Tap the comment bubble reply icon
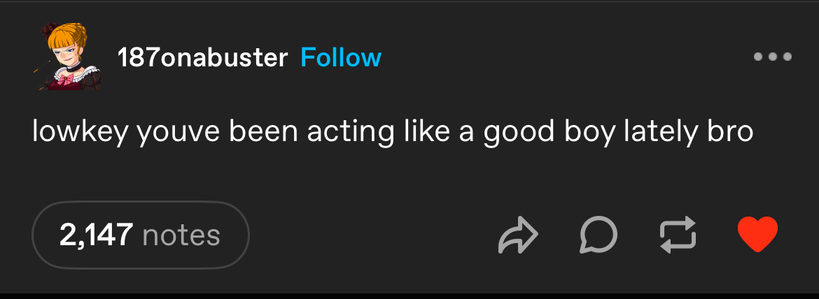This screenshot has width=819, height=299. click(598, 235)
